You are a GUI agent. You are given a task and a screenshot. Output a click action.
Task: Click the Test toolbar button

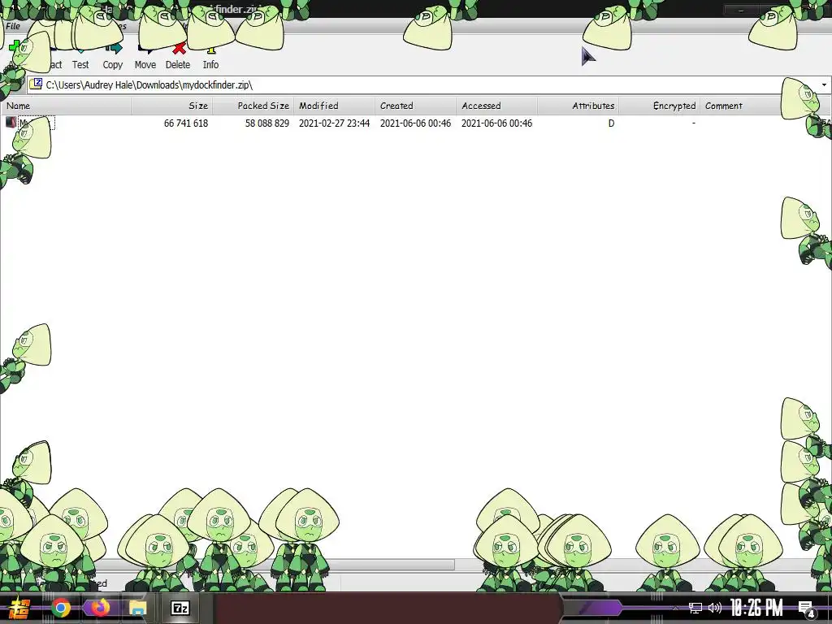[x=80, y=58]
